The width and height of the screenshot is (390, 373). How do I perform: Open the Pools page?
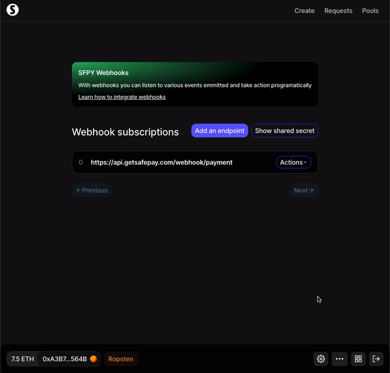point(370,10)
